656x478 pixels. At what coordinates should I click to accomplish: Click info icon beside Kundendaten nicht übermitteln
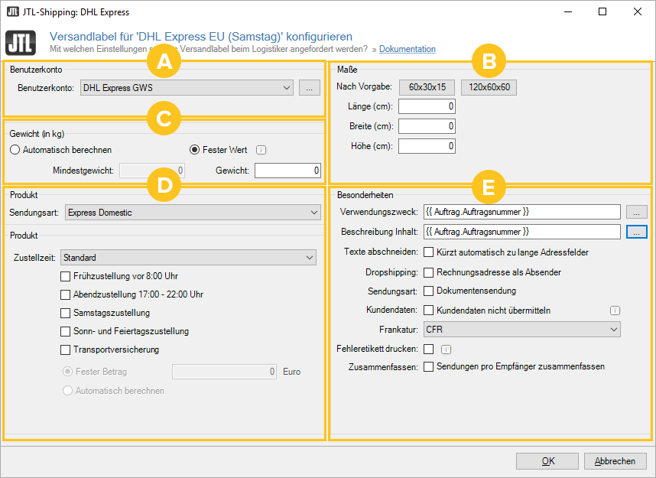coord(615,311)
